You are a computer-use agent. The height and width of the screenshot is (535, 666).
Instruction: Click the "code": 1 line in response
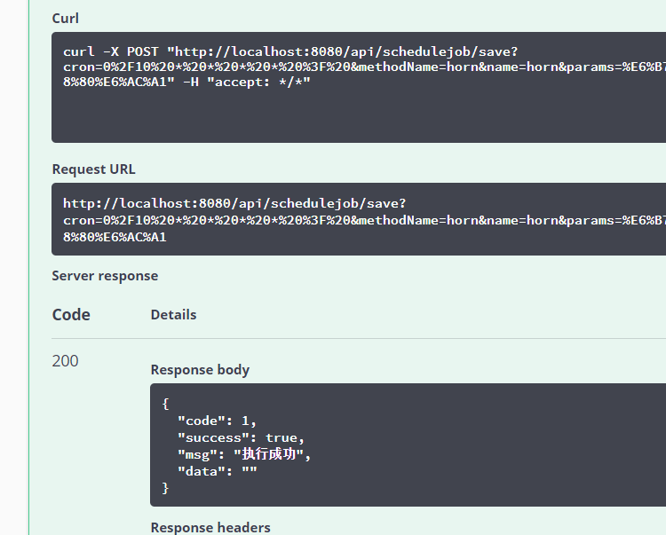click(x=217, y=421)
